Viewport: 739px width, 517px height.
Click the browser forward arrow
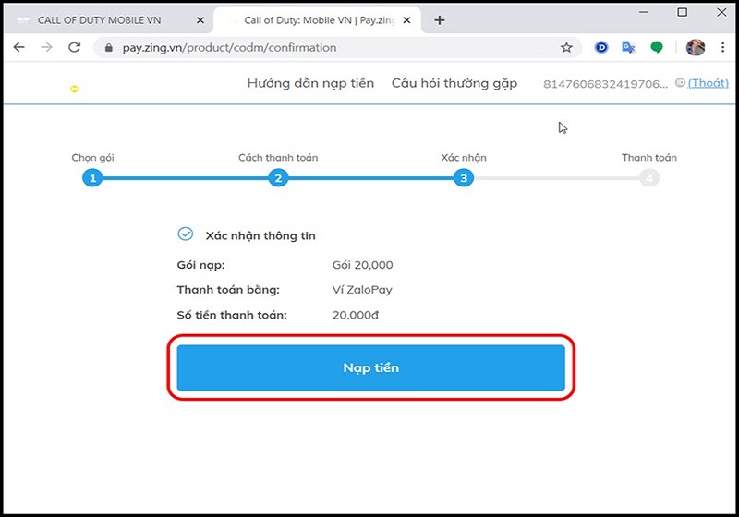(46, 47)
